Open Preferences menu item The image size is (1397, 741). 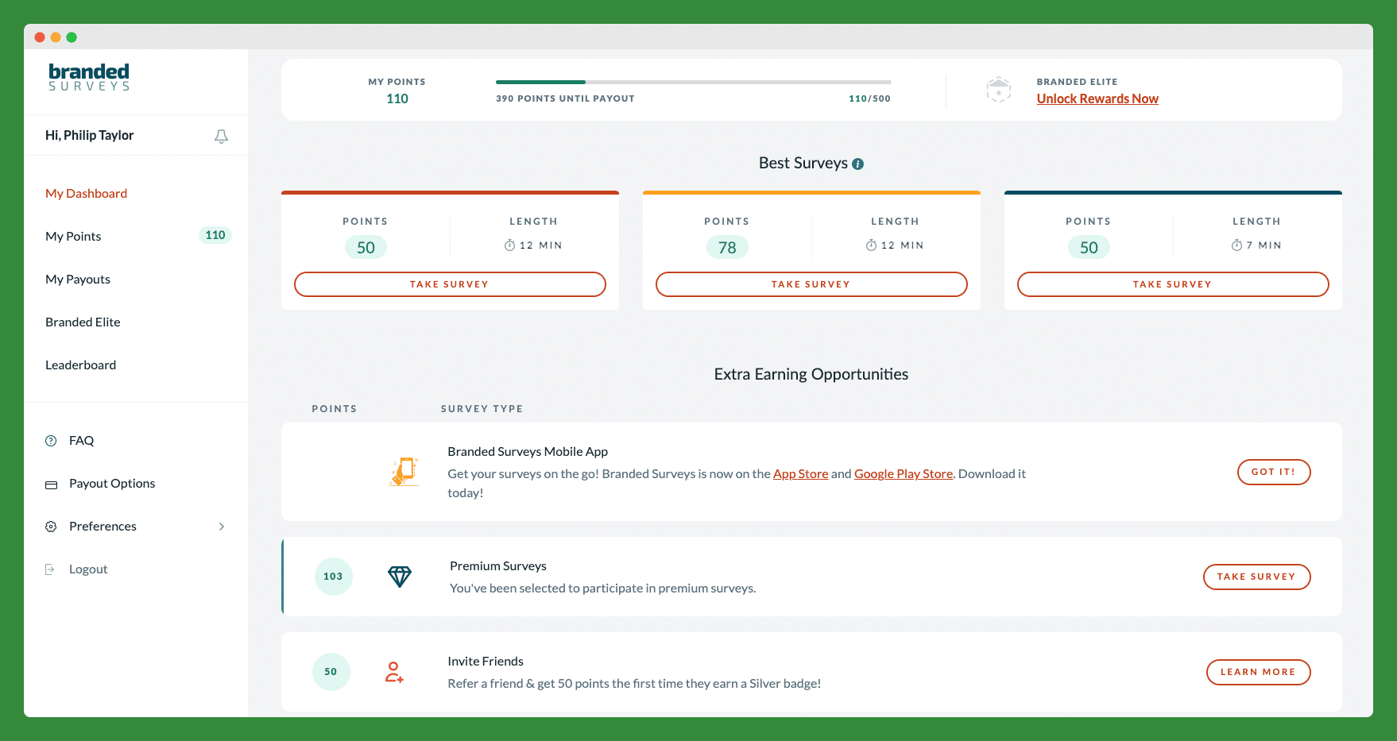point(103,527)
